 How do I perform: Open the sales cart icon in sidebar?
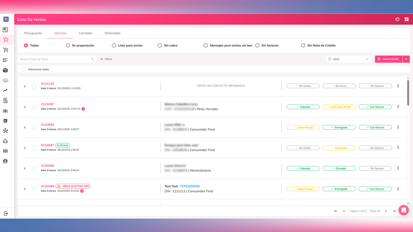click(x=5, y=40)
